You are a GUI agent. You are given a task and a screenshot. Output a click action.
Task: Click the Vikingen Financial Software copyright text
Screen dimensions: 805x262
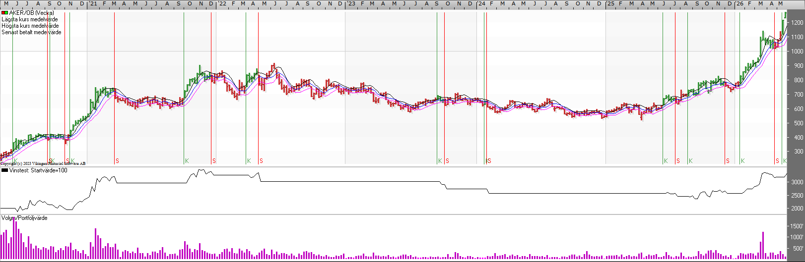pyautogui.click(x=43, y=163)
